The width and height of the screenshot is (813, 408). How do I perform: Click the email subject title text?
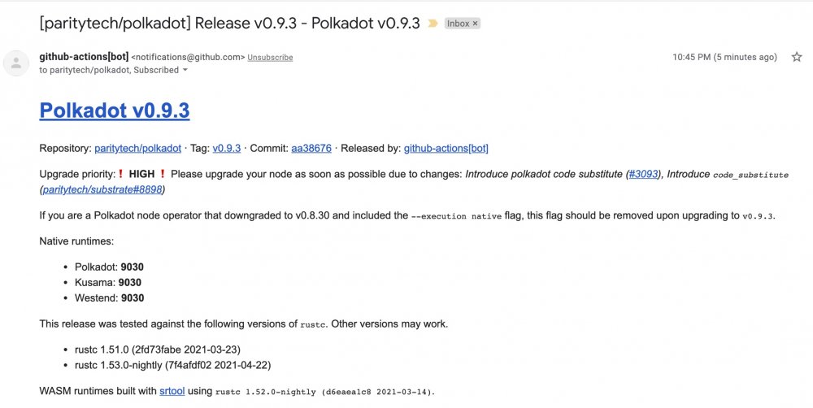pyautogui.click(x=230, y=24)
